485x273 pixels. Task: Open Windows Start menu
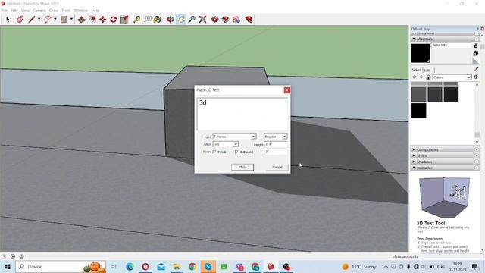tap(8, 266)
